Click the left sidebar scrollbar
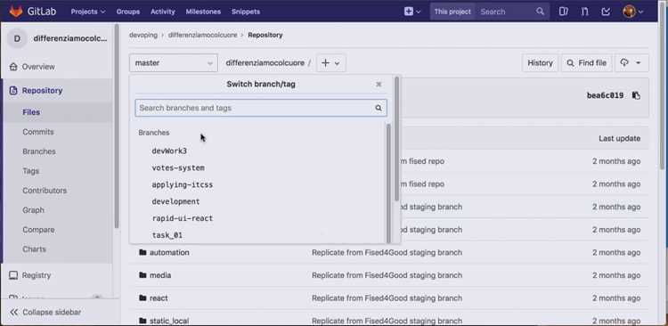 click(117, 126)
